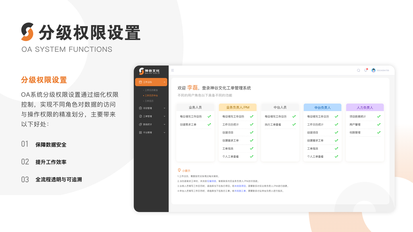Open notifications bell icon
Viewport: 413px width, 232px height.
coord(366,70)
